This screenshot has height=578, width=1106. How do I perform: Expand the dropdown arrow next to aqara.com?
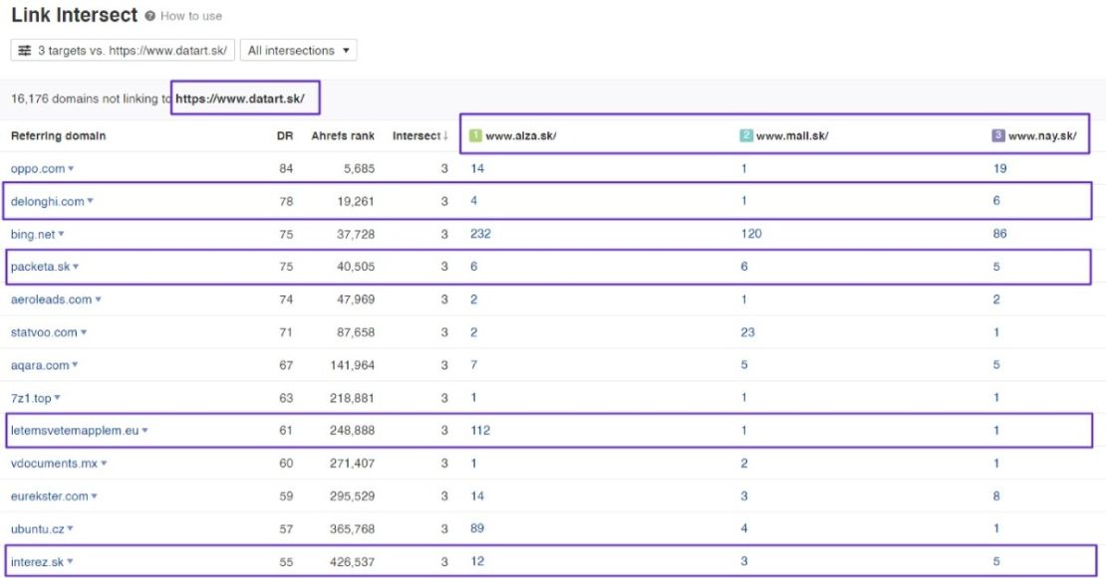point(75,365)
